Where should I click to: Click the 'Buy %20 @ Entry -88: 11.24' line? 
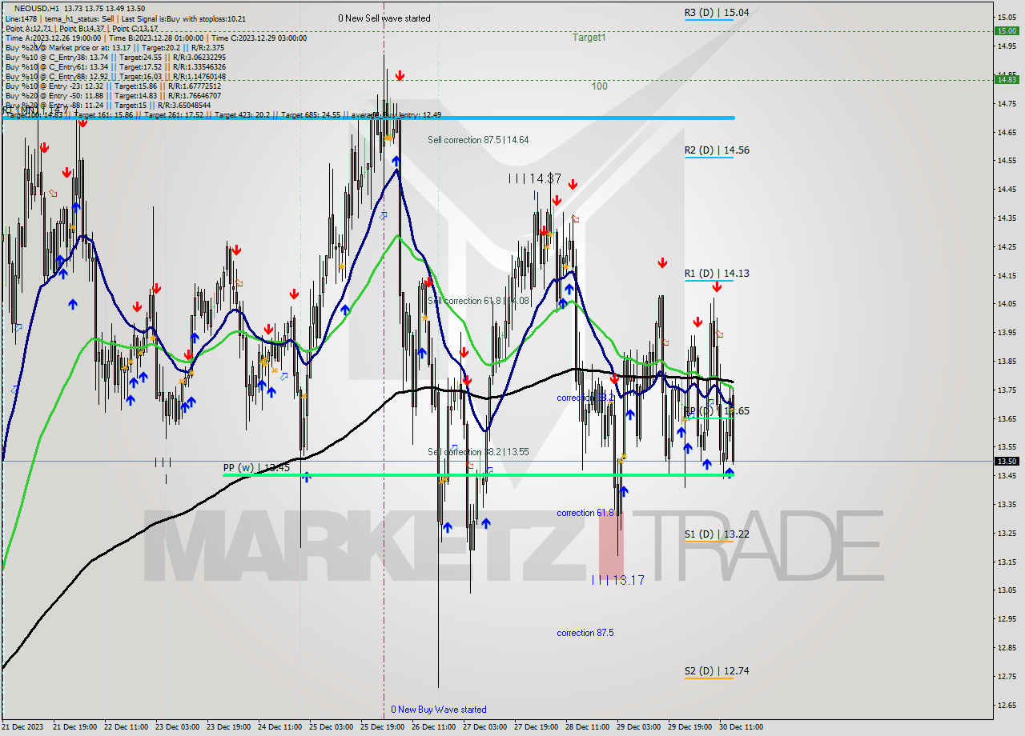(108, 106)
